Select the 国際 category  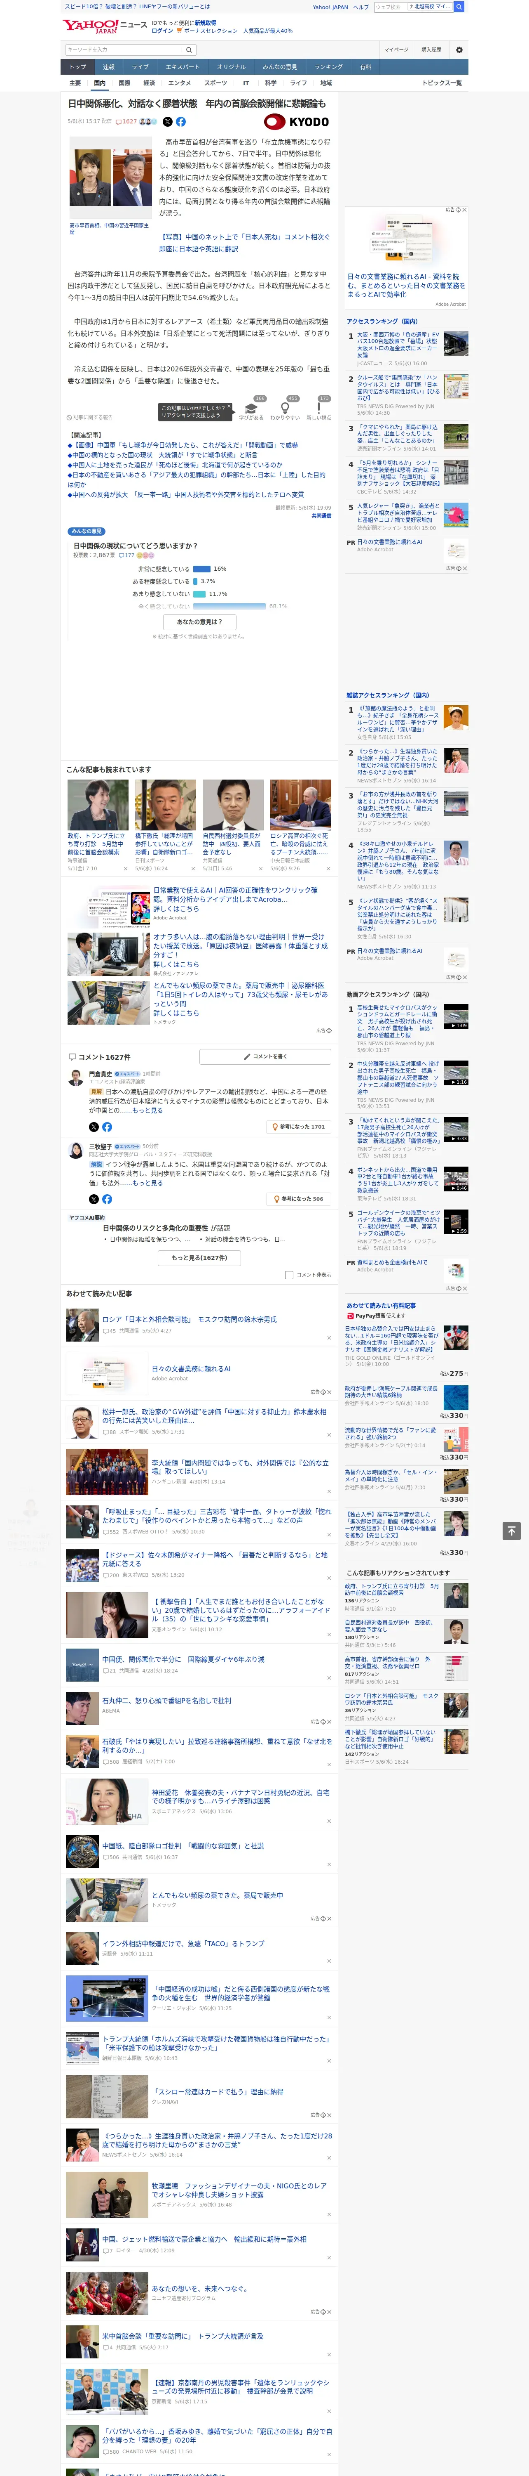click(x=124, y=83)
